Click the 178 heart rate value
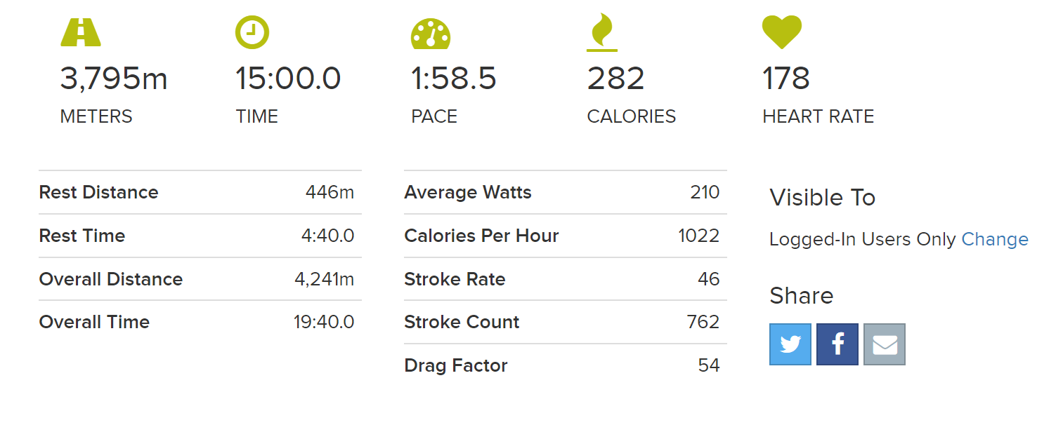Image resolution: width=1063 pixels, height=439 pixels. pos(786,79)
